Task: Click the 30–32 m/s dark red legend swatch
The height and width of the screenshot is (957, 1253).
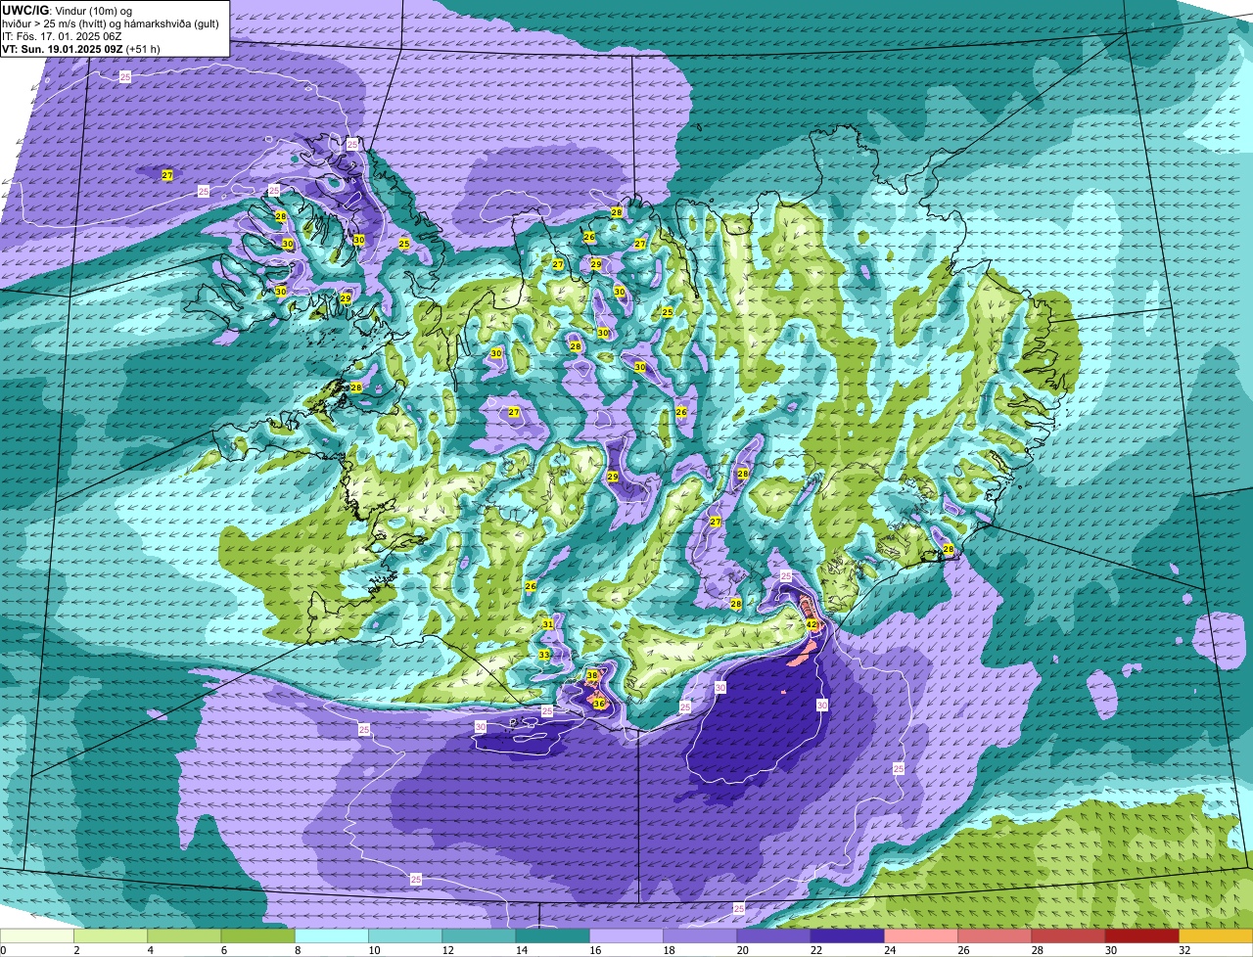Action: [x=1142, y=936]
